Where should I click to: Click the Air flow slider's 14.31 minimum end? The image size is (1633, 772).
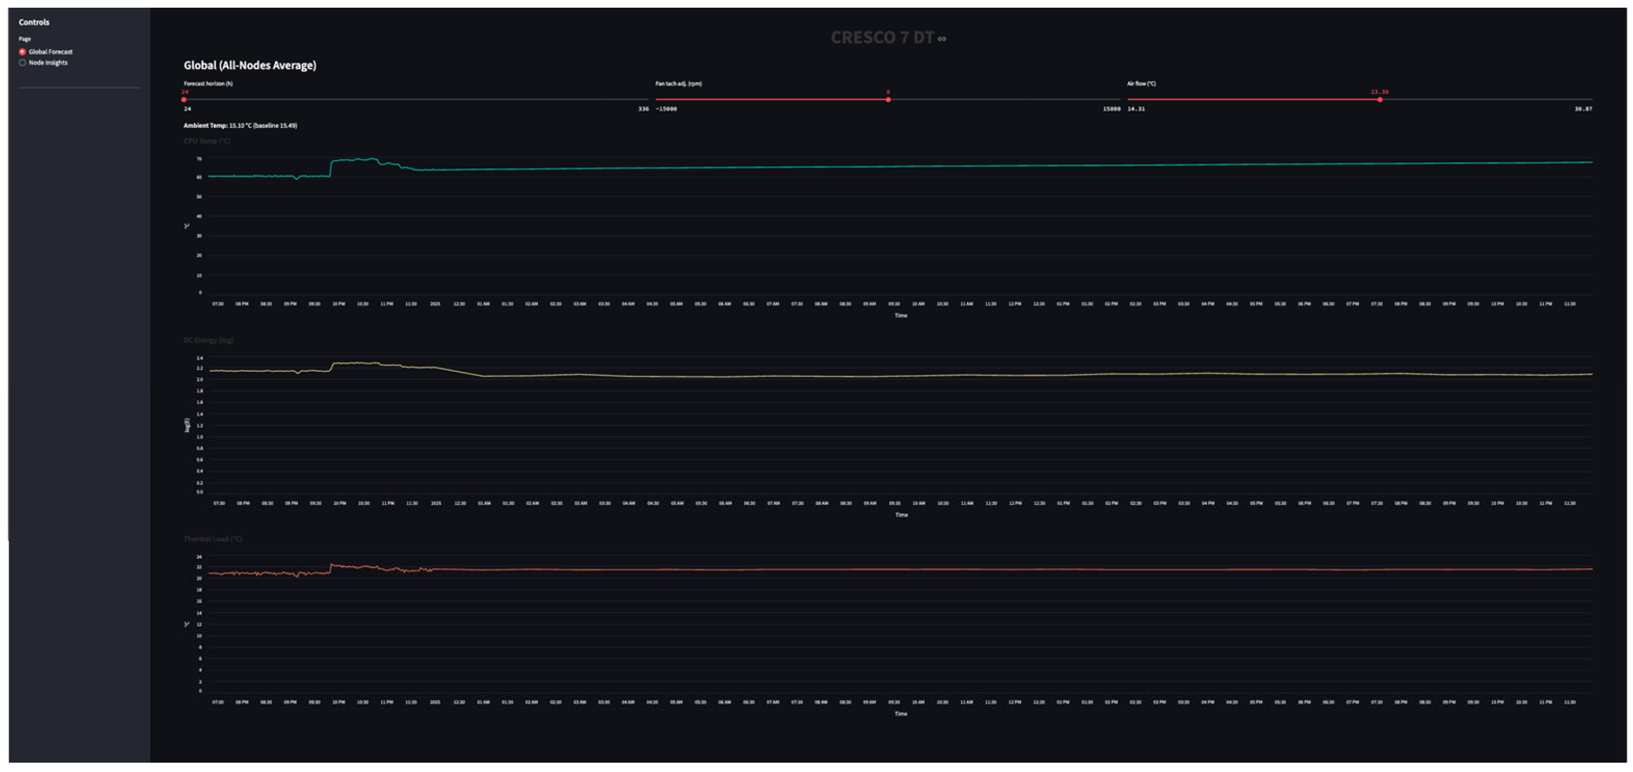click(x=1129, y=99)
